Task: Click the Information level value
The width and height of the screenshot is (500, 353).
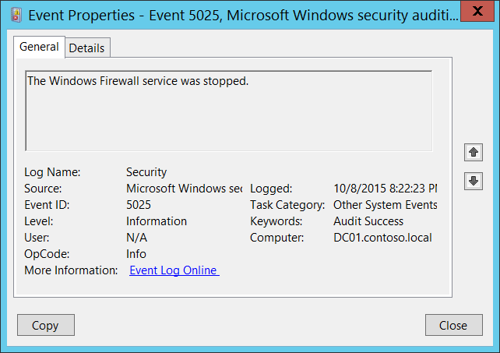Action: 157,221
